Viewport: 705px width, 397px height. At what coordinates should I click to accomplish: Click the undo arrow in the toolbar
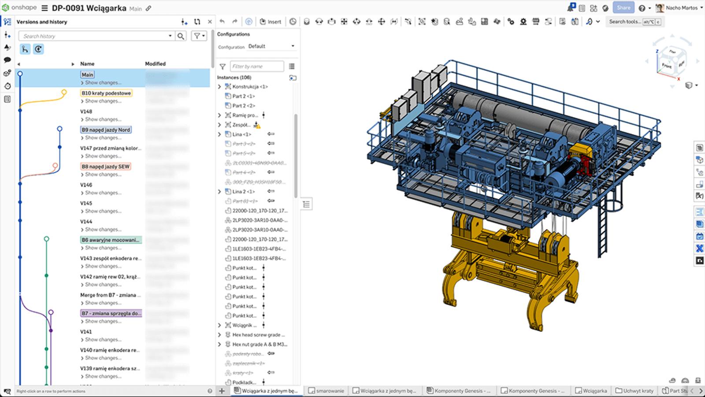pos(222,22)
